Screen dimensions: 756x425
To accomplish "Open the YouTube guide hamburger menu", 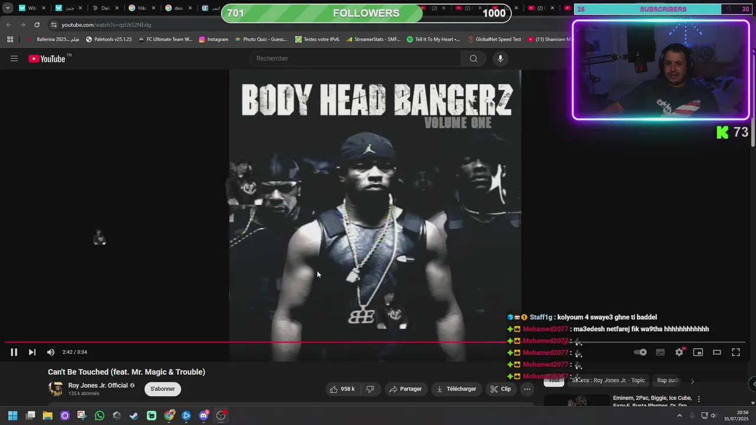I will [x=14, y=58].
